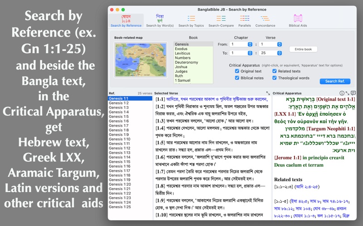Open Search by Word(s) tool

coord(160,21)
